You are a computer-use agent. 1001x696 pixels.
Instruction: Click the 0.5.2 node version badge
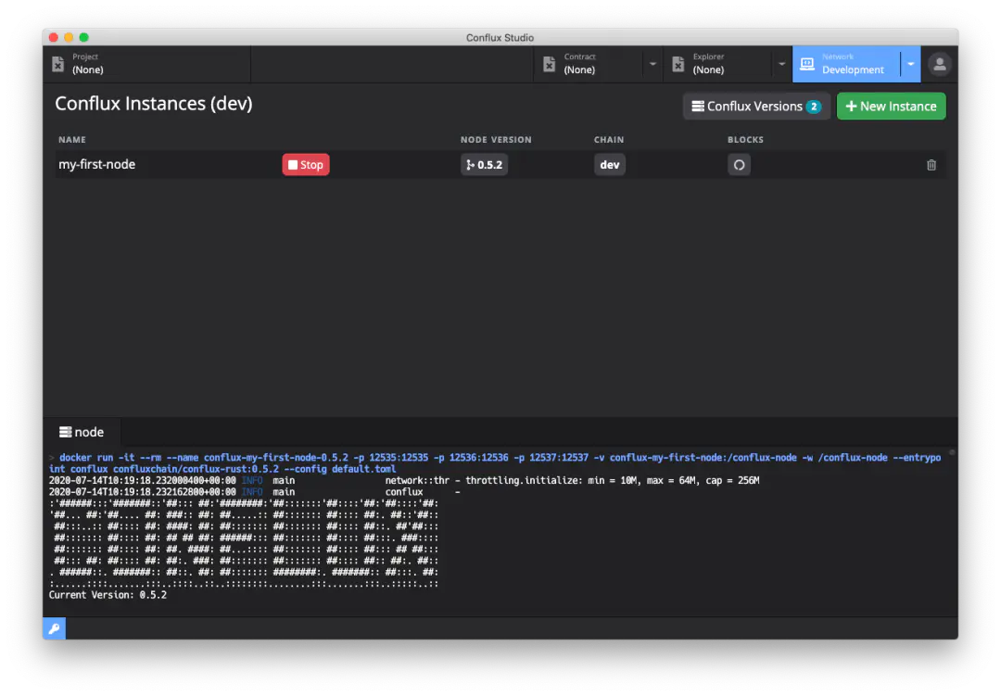click(x=484, y=165)
